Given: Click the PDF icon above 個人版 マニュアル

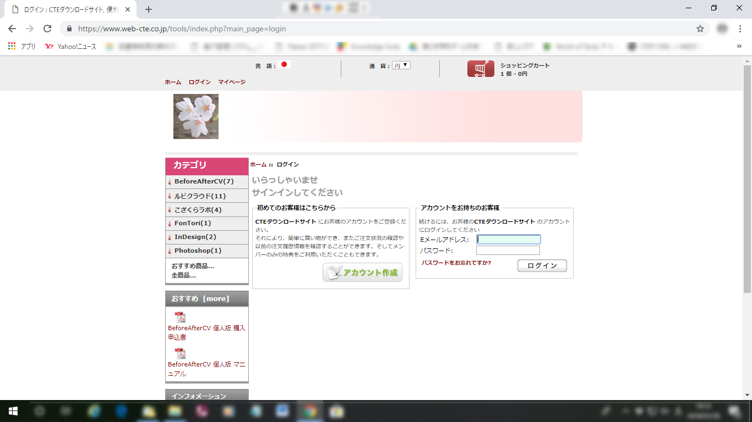Looking at the screenshot, I should coord(180,354).
